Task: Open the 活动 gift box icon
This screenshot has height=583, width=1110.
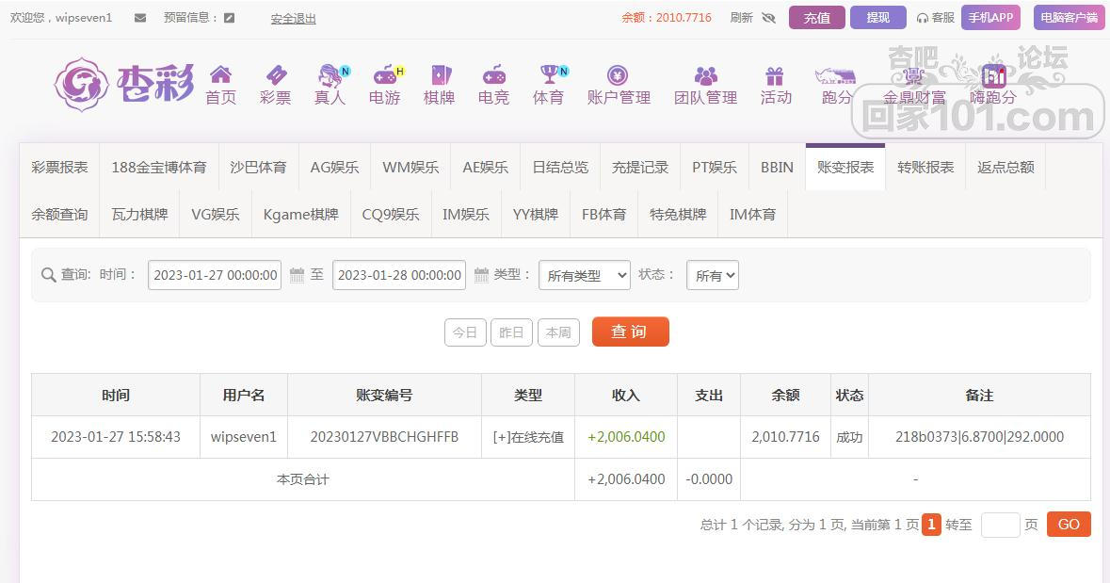Action: tap(775, 75)
